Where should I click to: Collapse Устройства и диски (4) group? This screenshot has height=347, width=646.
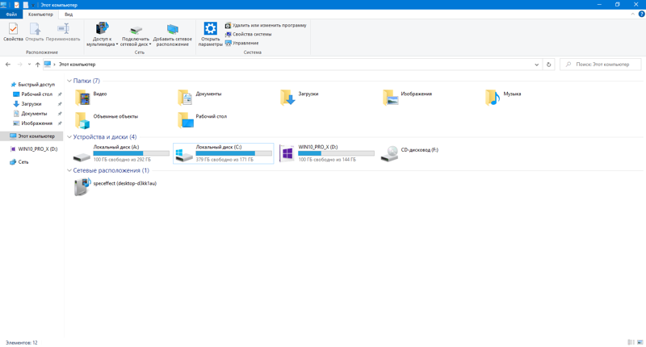coord(69,137)
